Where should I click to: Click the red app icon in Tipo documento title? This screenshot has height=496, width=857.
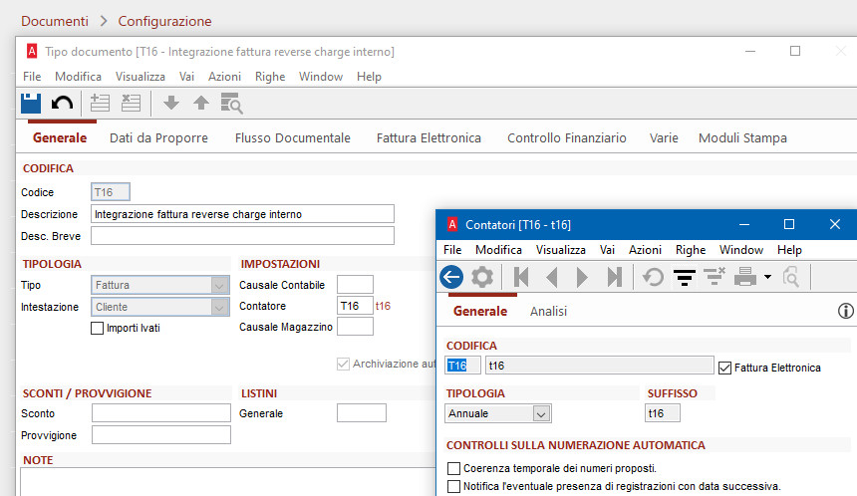point(32,52)
